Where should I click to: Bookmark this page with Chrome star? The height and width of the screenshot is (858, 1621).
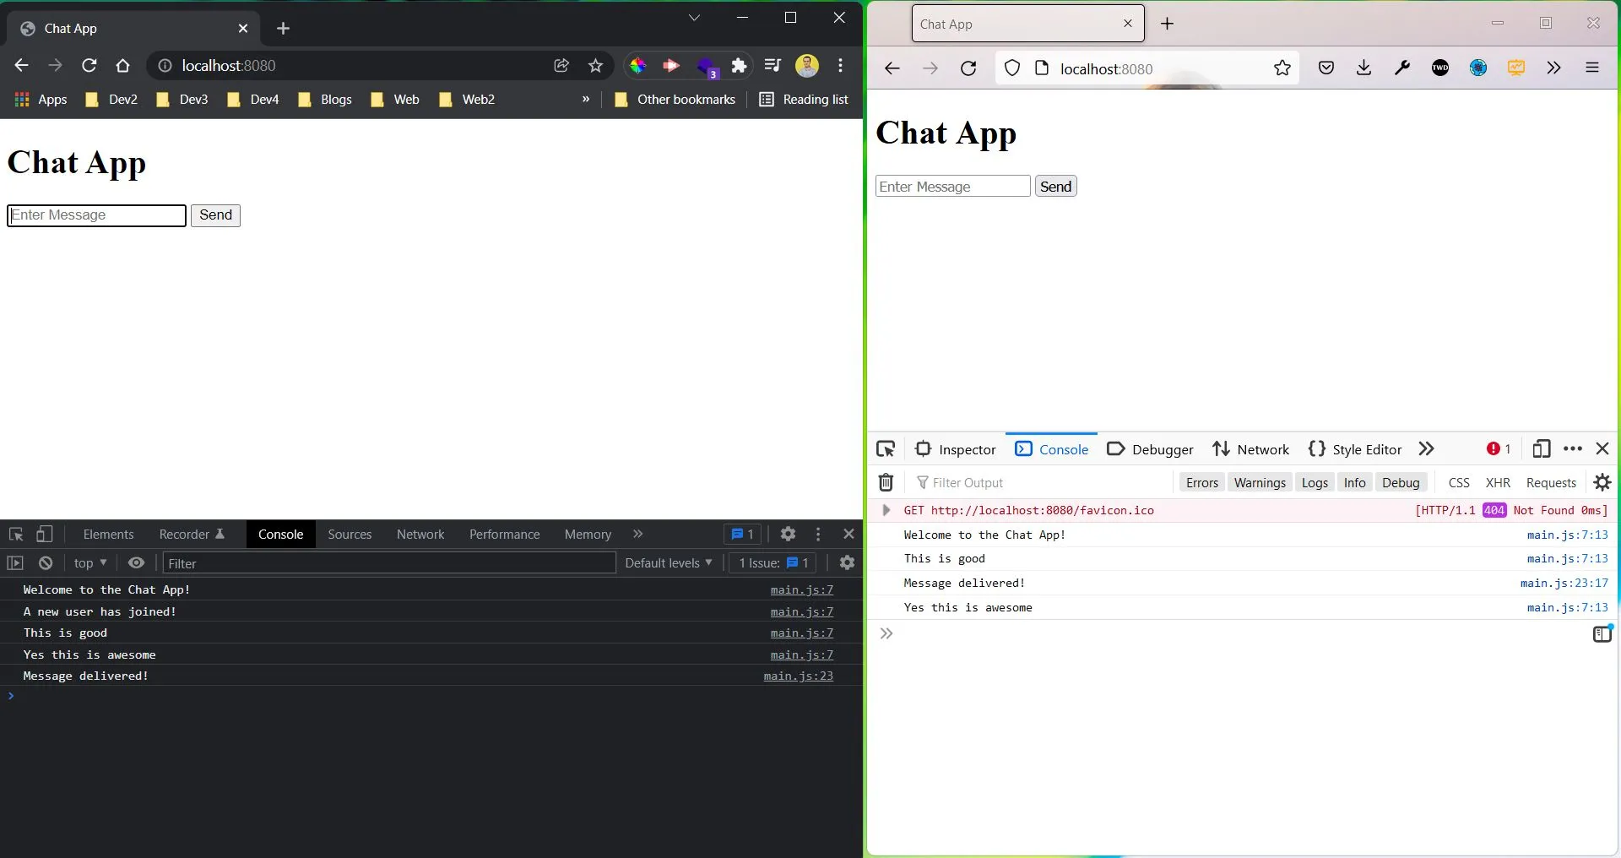(x=595, y=65)
